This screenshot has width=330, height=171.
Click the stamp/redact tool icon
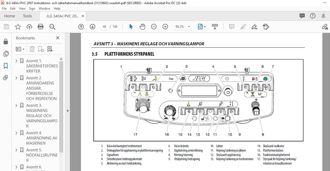(266, 27)
